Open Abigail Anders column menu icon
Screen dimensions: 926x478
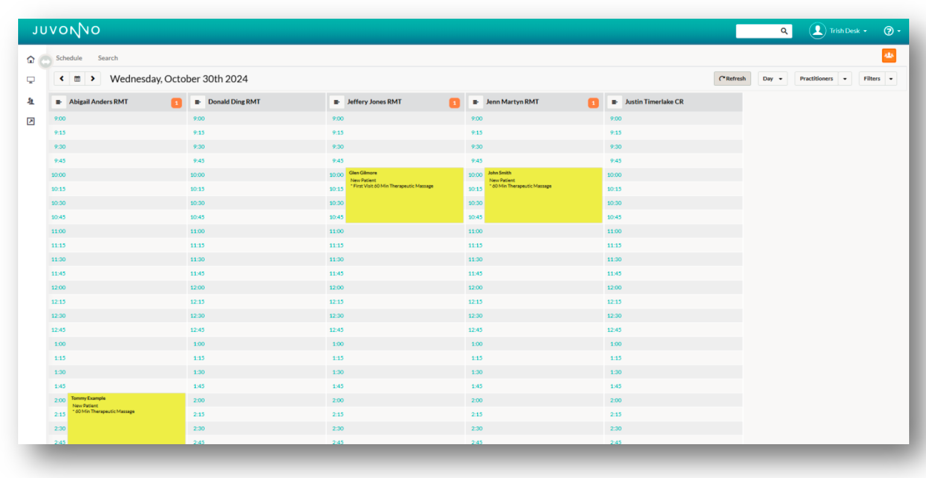(59, 102)
